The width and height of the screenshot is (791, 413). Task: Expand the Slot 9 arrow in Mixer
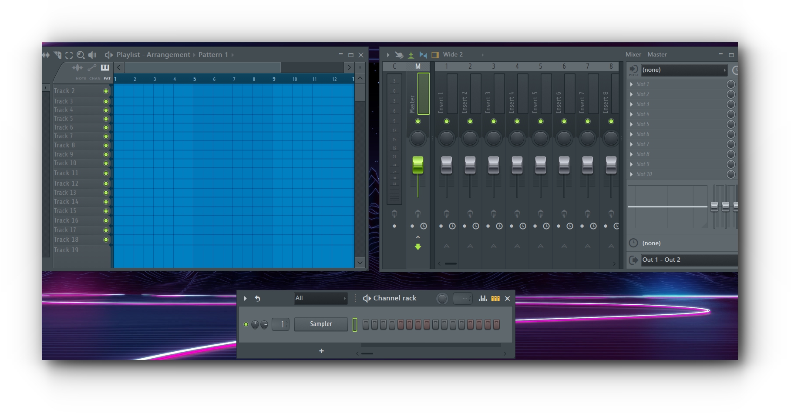click(632, 164)
